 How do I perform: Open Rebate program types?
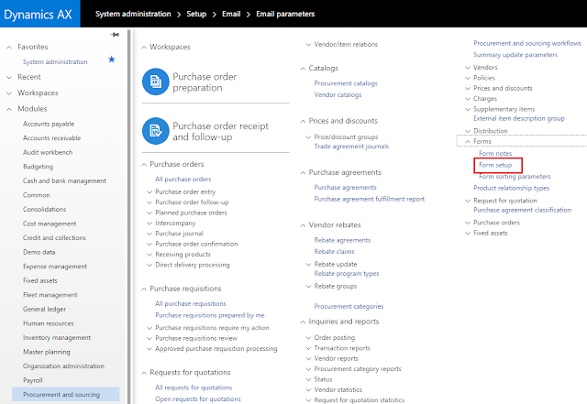347,273
